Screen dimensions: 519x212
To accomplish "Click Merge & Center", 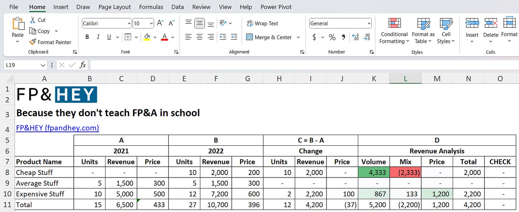I will point(271,37).
